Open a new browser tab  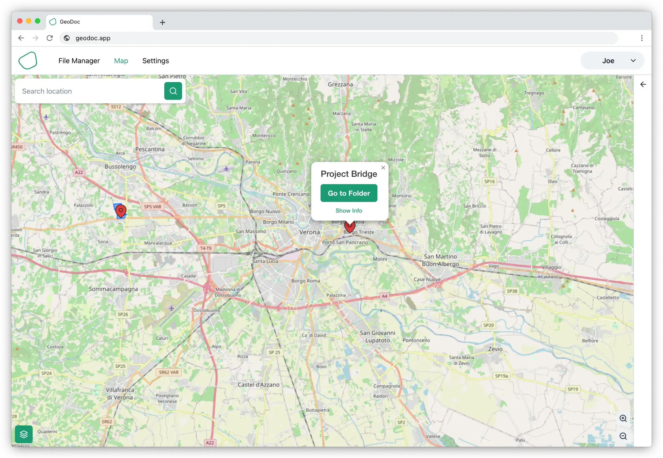[x=162, y=22]
